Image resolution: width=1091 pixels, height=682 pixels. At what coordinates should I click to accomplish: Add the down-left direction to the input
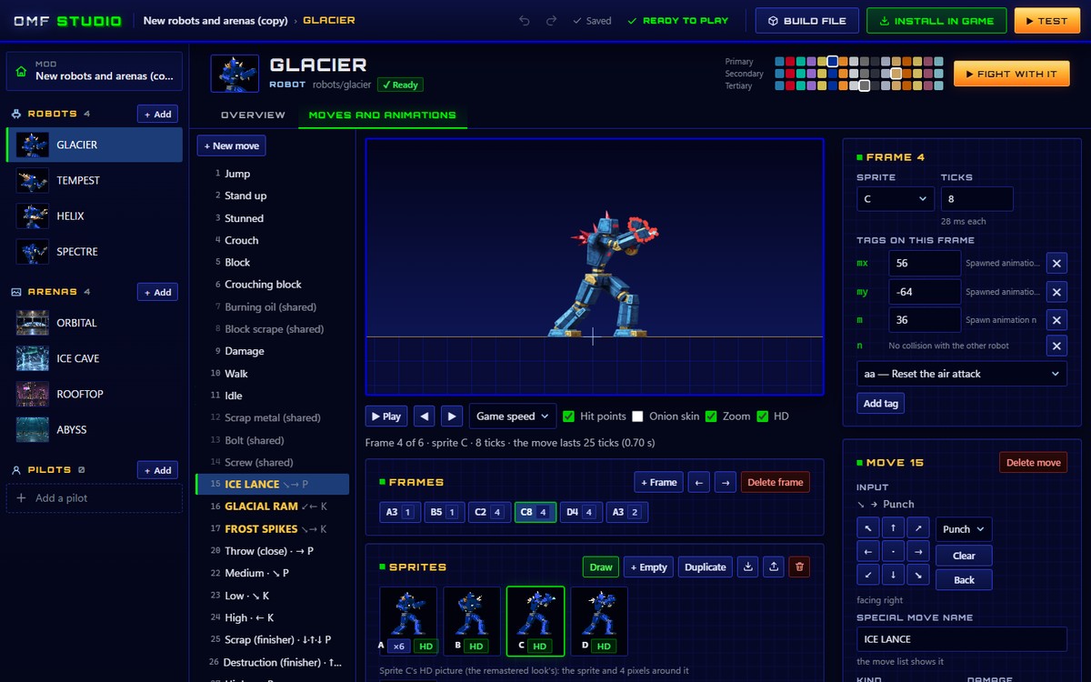pyautogui.click(x=868, y=575)
